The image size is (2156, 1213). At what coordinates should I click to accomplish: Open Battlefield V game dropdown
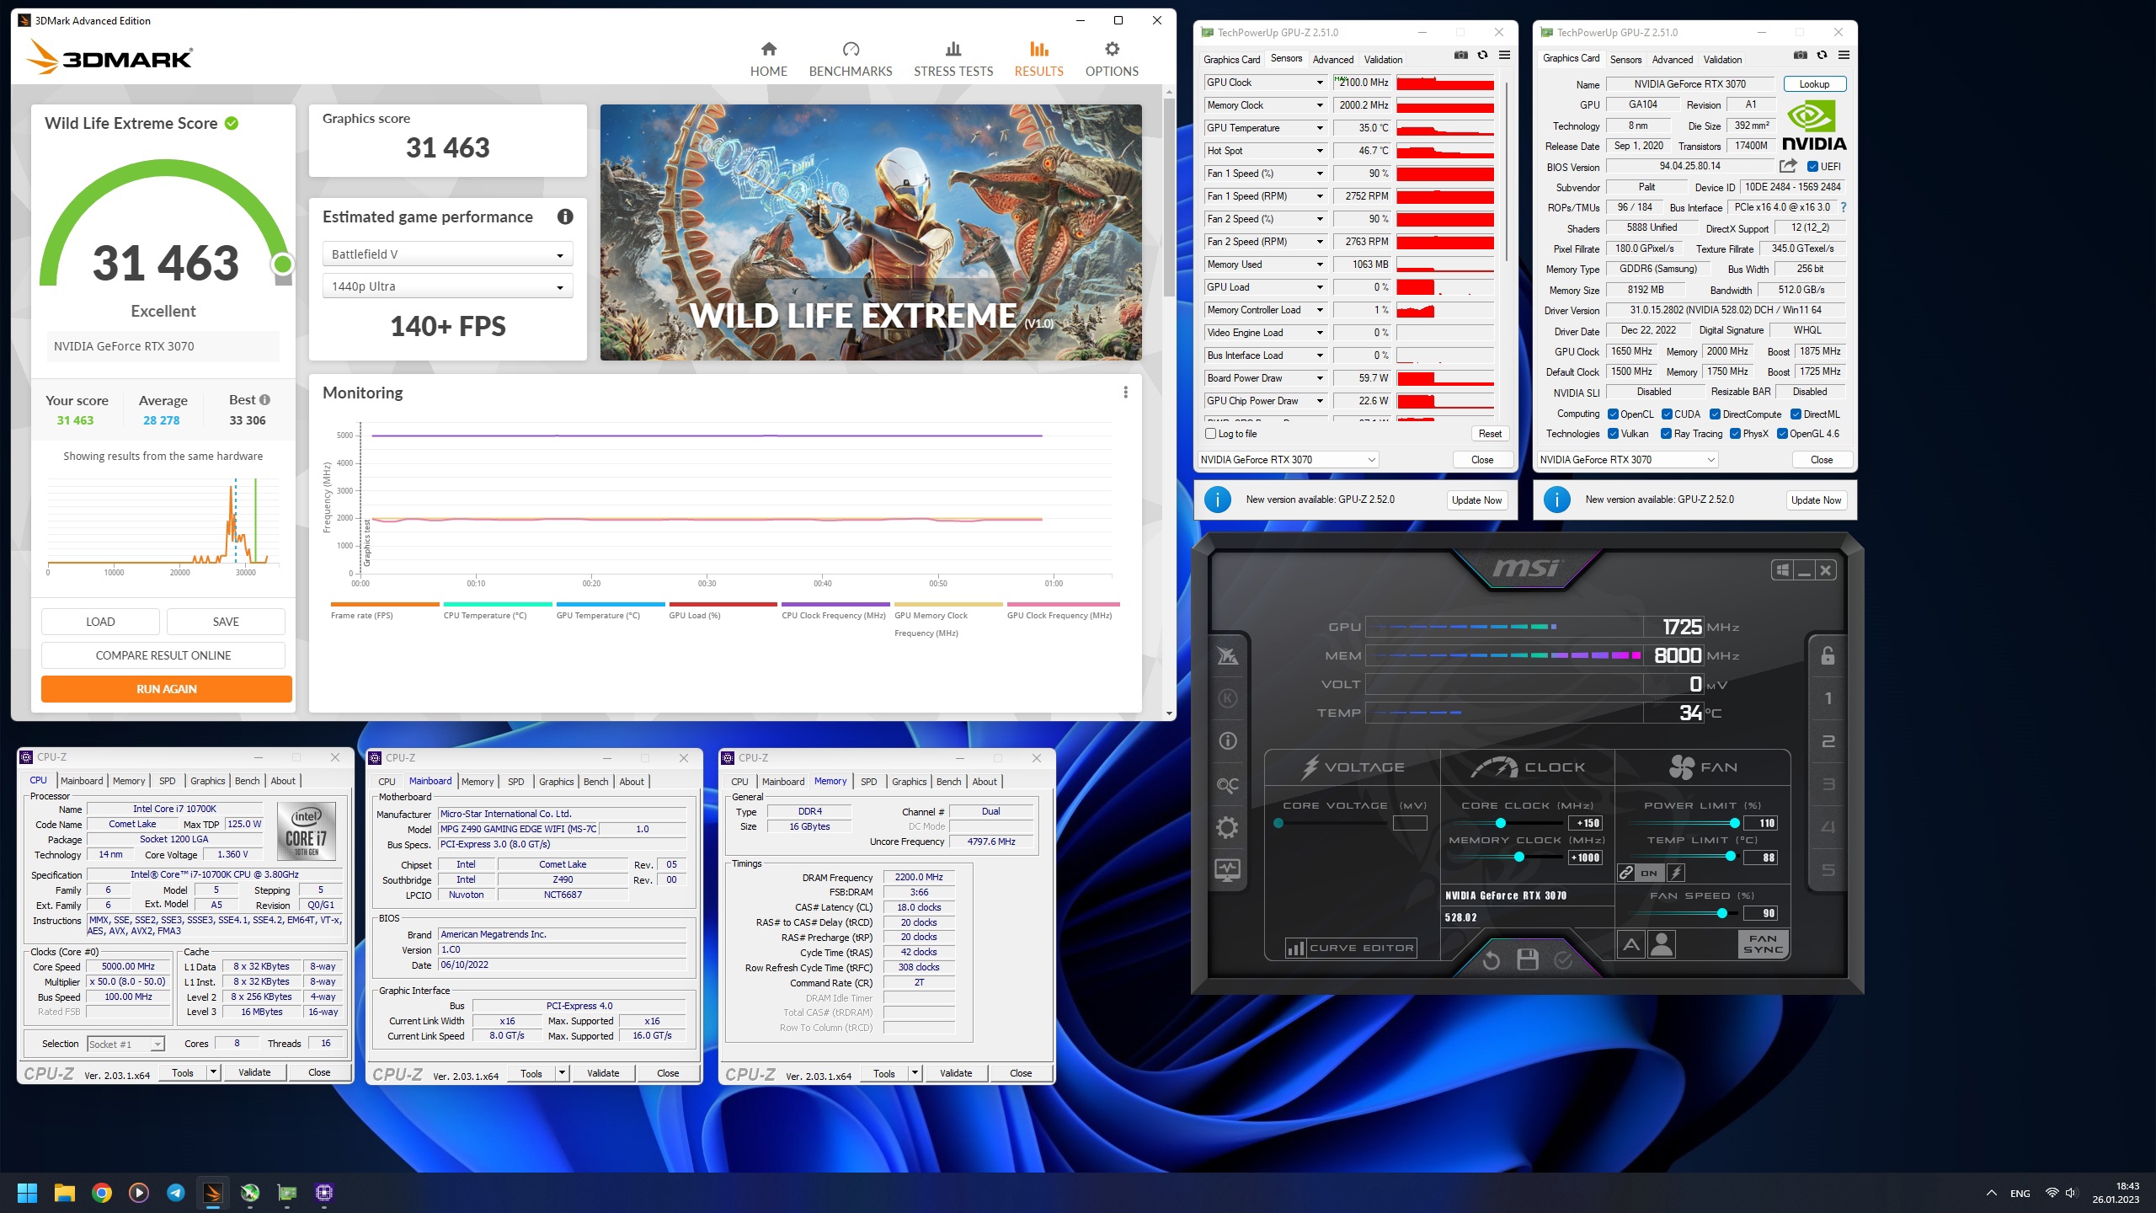(x=448, y=254)
